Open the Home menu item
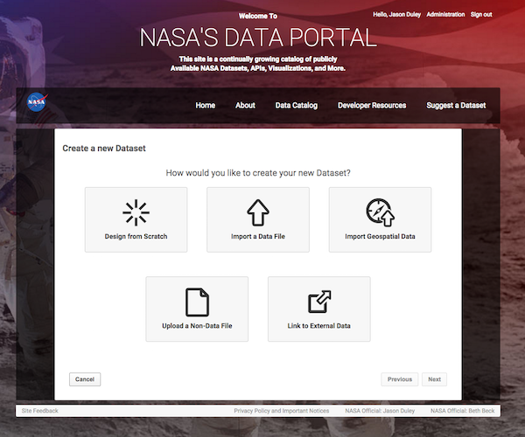525x437 pixels. click(206, 106)
